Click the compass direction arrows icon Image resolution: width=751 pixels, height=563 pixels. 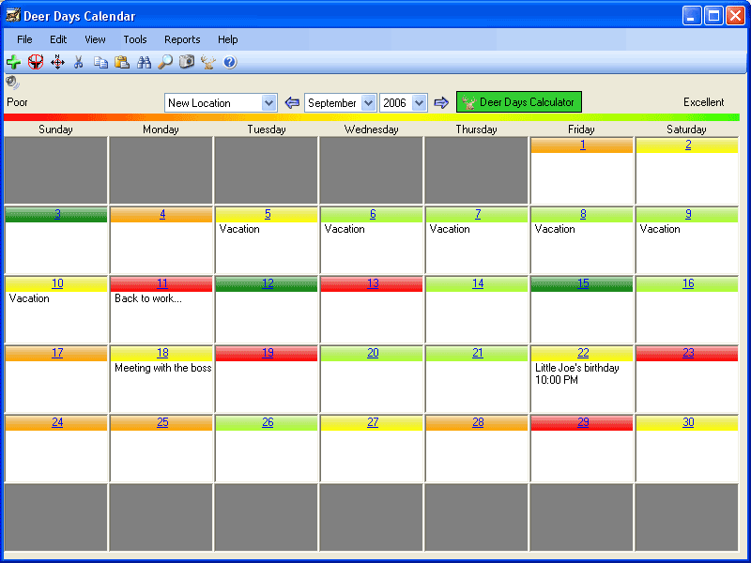(57, 62)
